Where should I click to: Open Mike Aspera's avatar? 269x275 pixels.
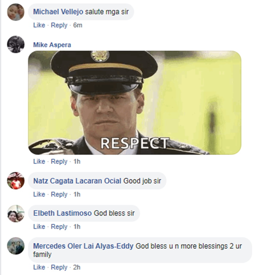pos(16,44)
